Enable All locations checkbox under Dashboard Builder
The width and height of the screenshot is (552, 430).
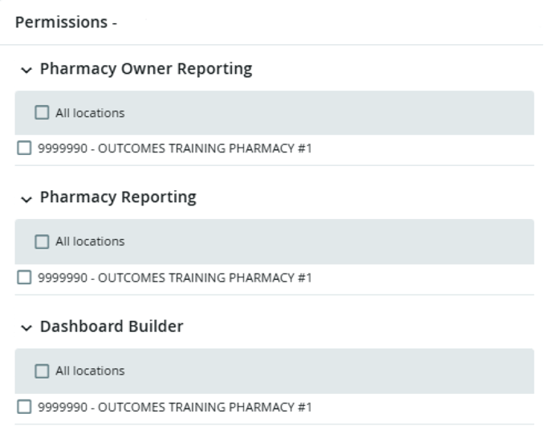pos(42,371)
